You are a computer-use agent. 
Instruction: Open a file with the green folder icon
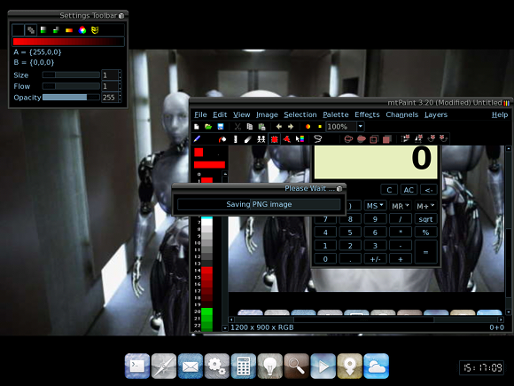(208, 127)
